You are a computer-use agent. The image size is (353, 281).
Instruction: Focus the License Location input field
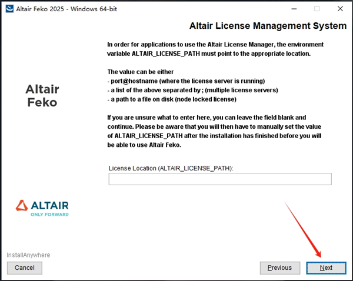pos(220,179)
